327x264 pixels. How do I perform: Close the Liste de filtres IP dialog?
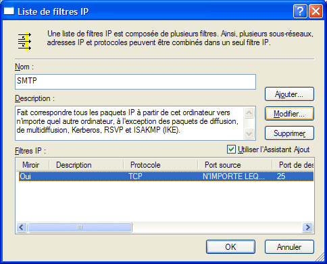tap(316, 11)
